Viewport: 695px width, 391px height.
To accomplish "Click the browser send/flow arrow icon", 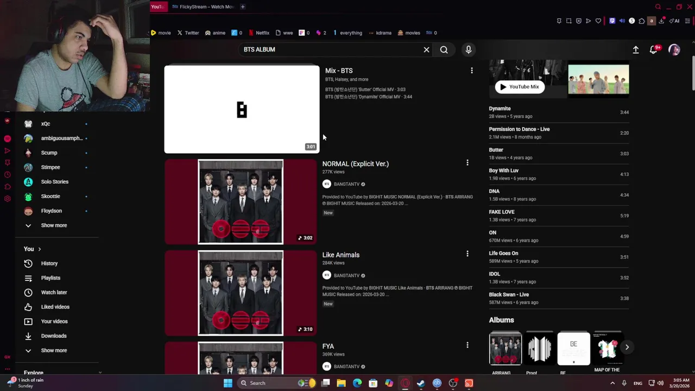I will (x=588, y=21).
